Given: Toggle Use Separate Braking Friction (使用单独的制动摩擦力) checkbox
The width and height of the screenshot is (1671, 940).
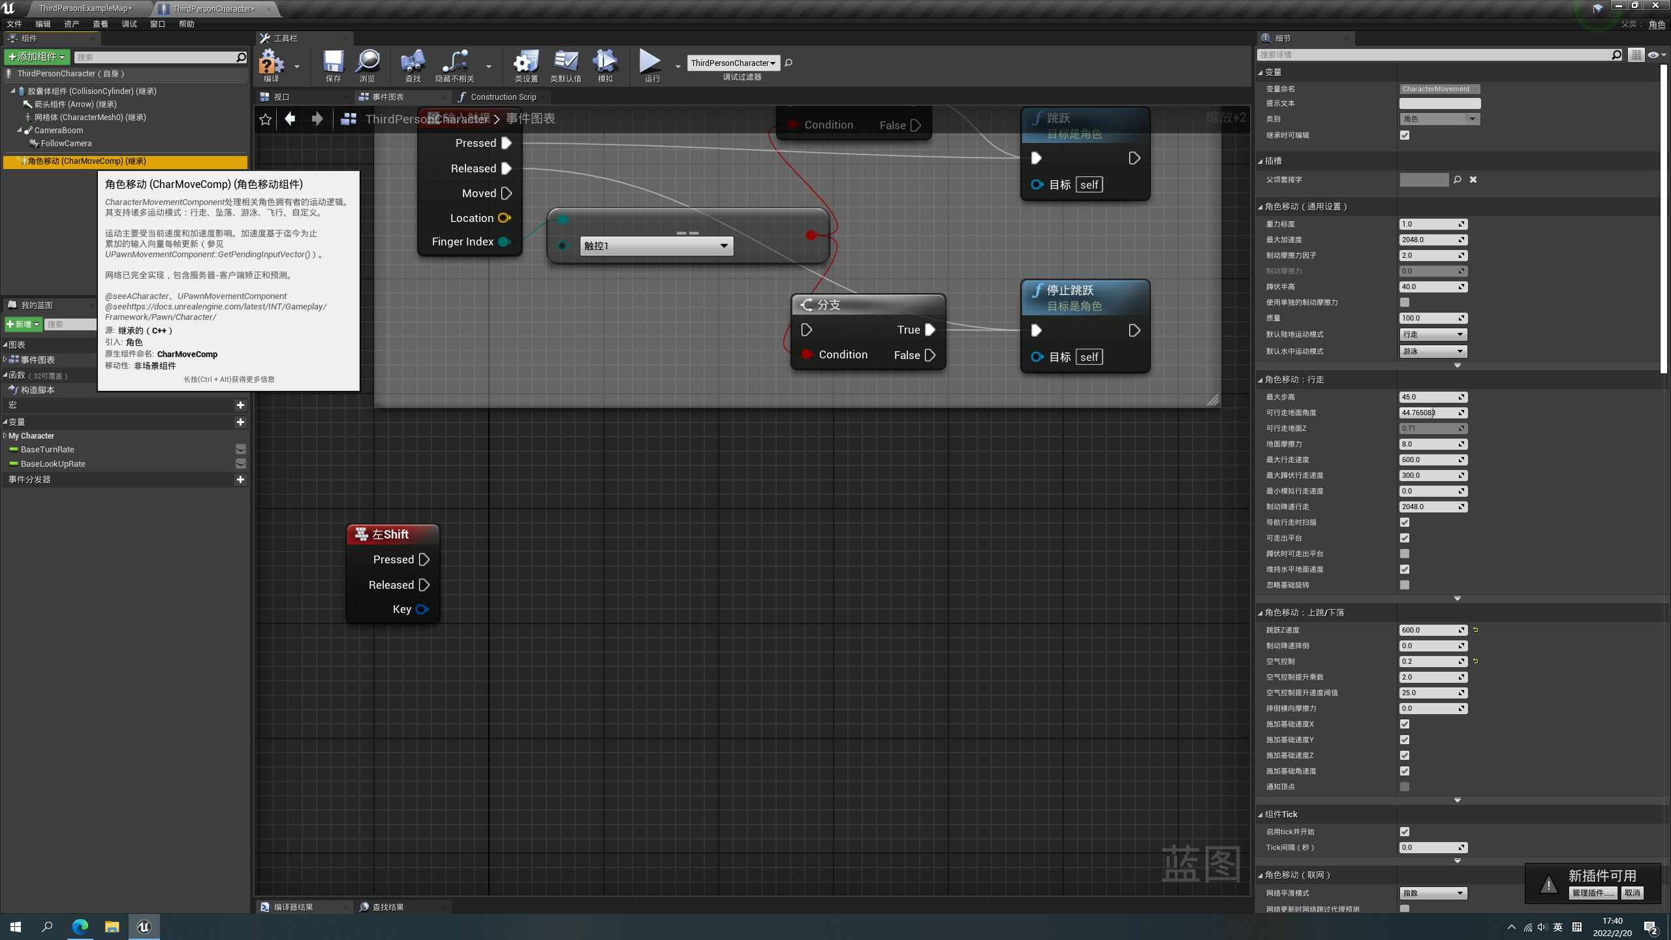Looking at the screenshot, I should [x=1405, y=302].
